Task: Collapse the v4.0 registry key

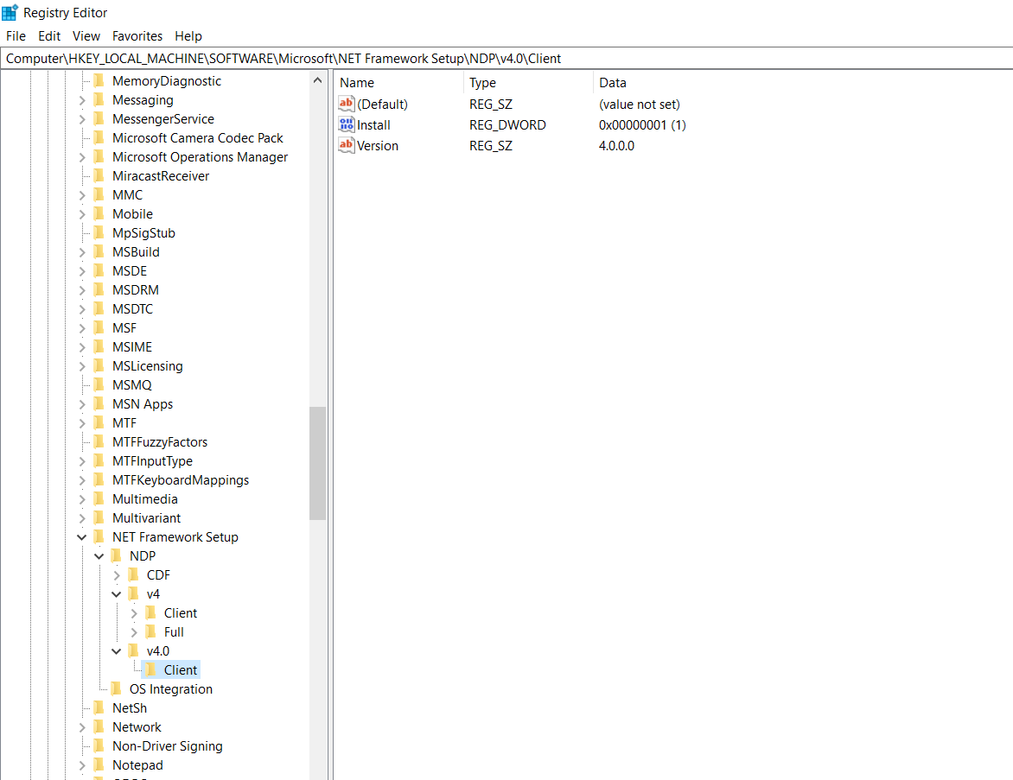Action: point(116,650)
